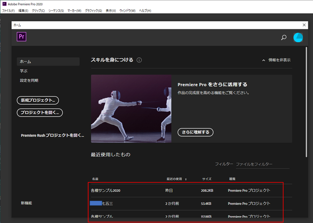This screenshot has width=313, height=223.
Task: Click the スキルを身につける heading
Action: click(x=112, y=60)
